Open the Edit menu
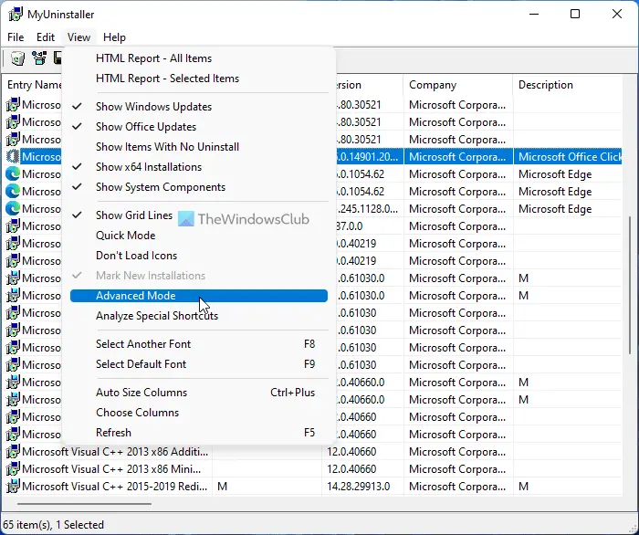 tap(46, 37)
